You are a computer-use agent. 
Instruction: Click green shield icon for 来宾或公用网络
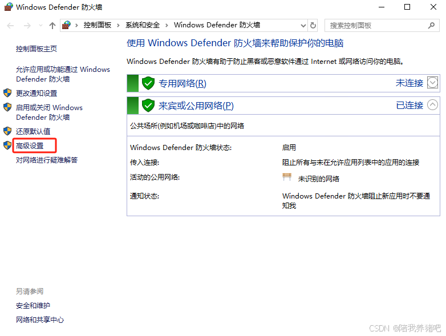pos(148,106)
